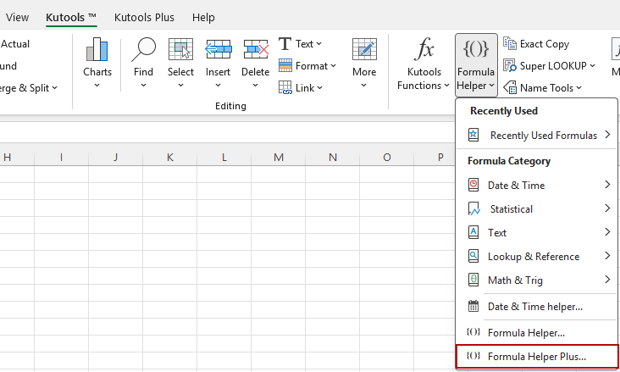Screen dimensions: 620x372
Task: Open the Name Tools icon
Action: tap(510, 88)
